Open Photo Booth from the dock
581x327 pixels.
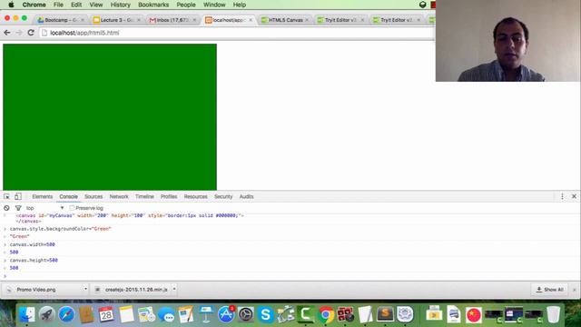pos(345,315)
